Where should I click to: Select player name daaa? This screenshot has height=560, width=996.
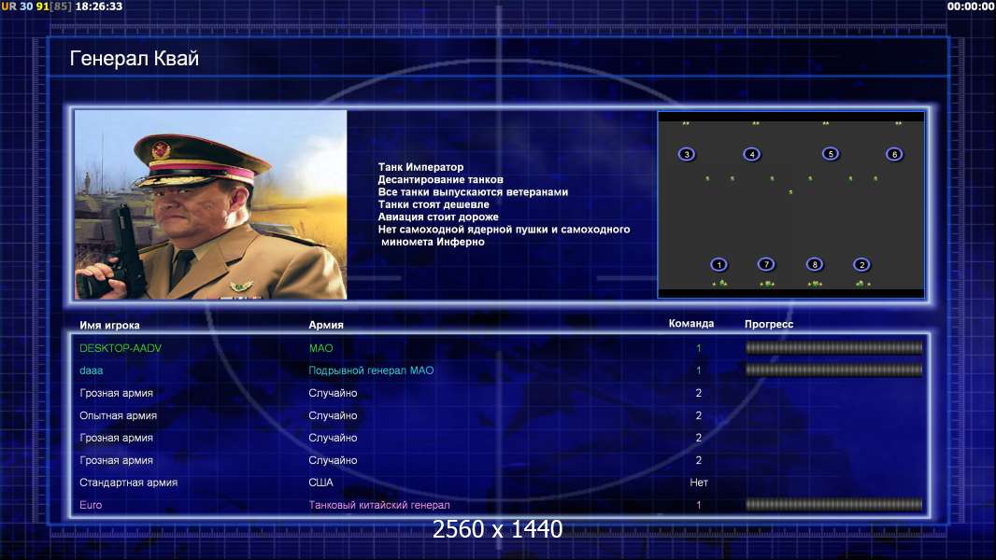[x=91, y=371]
